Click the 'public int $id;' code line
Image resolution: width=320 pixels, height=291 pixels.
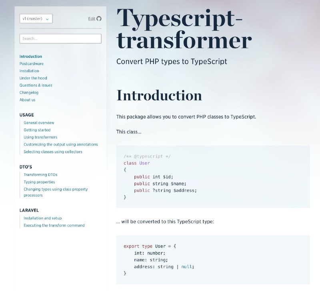coord(154,177)
